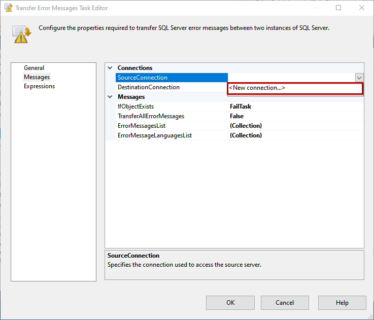Click the Help button
Image resolution: width=374 pixels, height=320 pixels.
click(342, 303)
